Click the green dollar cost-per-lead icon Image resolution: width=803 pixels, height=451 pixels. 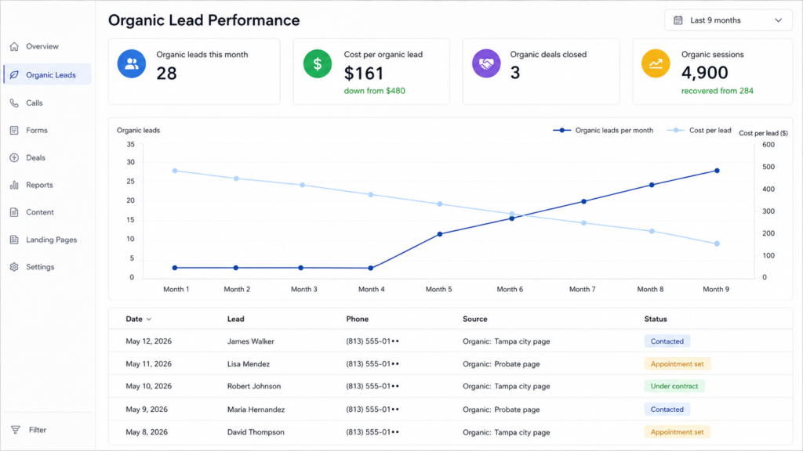pyautogui.click(x=318, y=64)
